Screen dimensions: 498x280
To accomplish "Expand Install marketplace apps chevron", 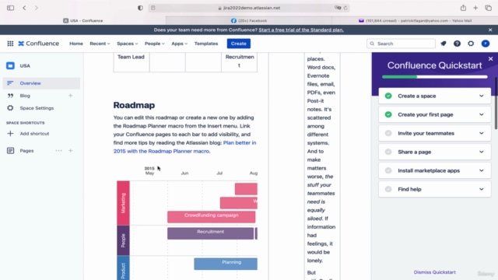I will [x=482, y=170].
